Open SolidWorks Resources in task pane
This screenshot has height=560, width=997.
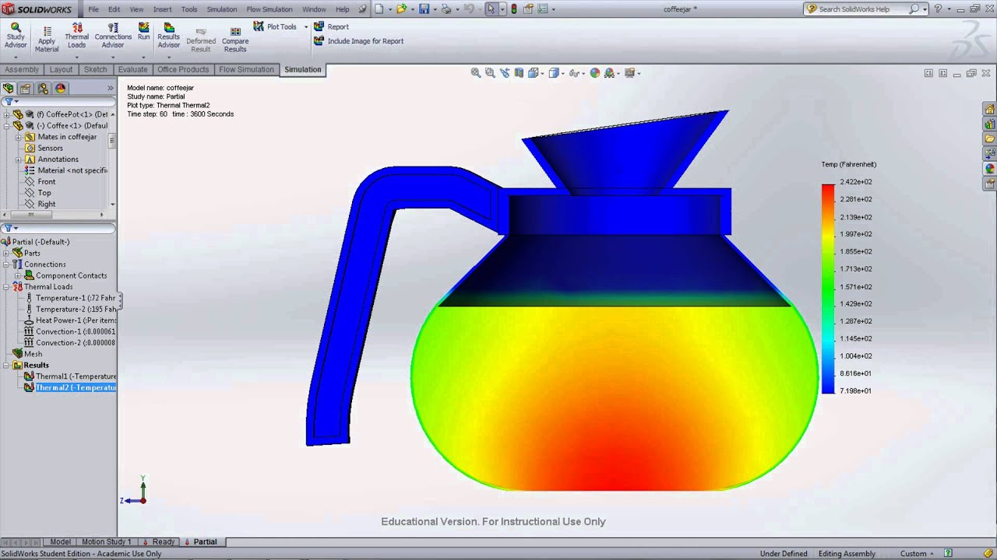pos(990,110)
